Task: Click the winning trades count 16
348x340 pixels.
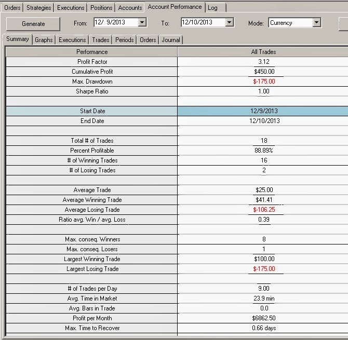Action: coord(264,160)
